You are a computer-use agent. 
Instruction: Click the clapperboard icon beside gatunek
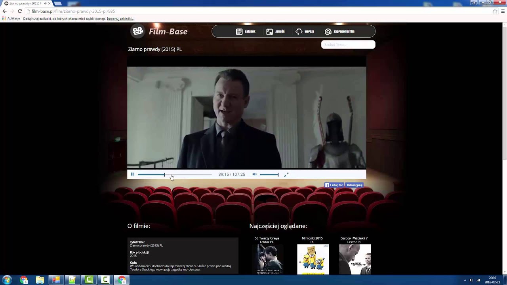[239, 32]
